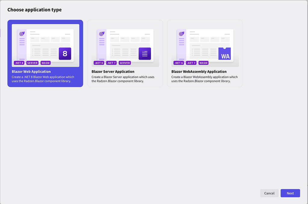Click the Blazor WebAssembly Application description text

click(204, 79)
